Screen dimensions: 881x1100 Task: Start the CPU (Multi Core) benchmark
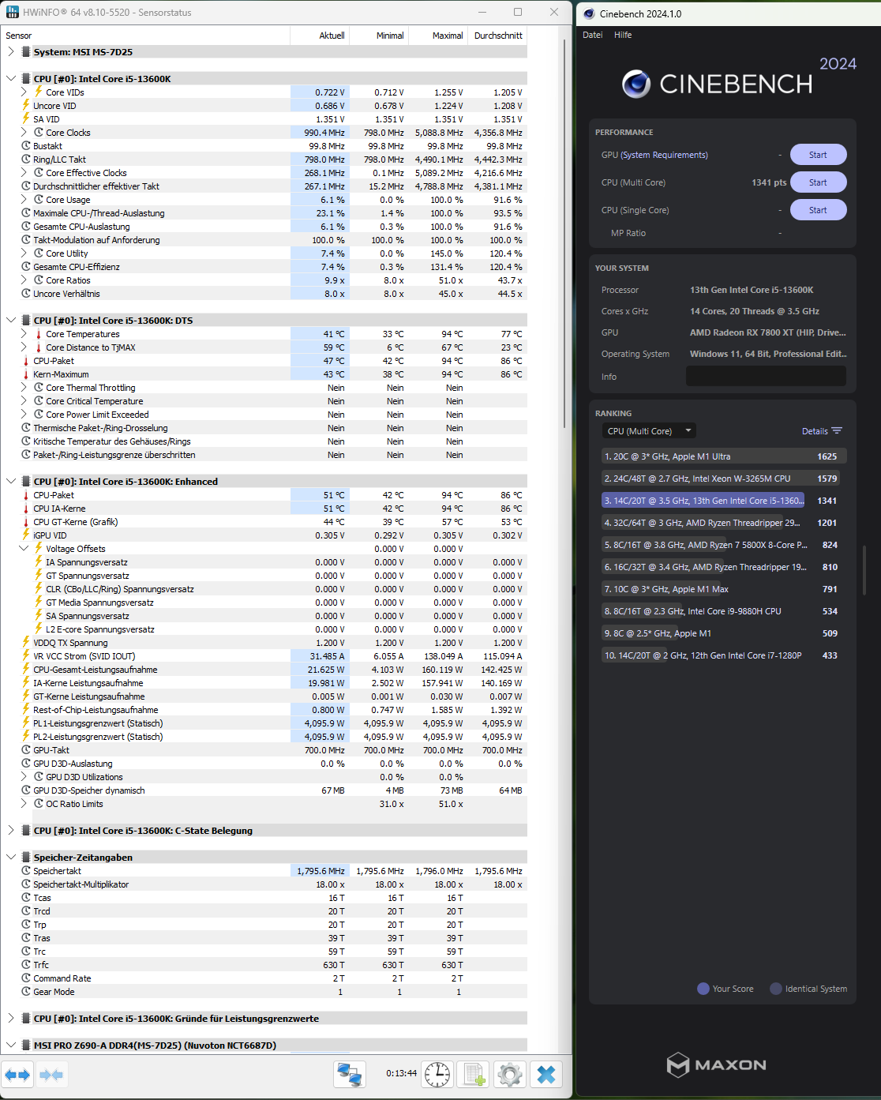coord(818,182)
